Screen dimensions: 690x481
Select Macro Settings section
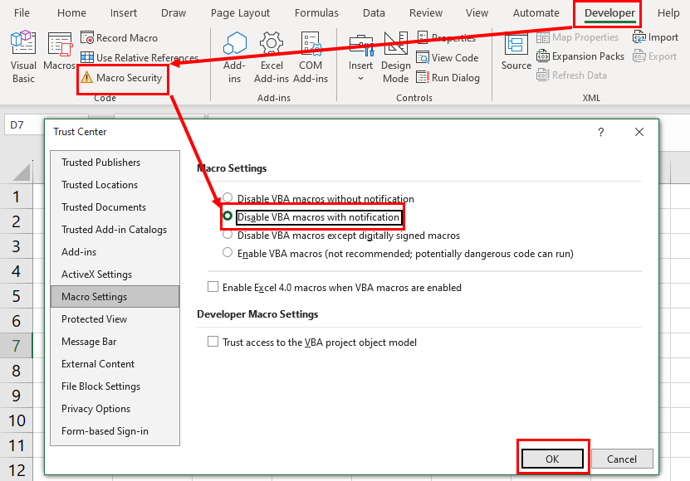pyautogui.click(x=115, y=296)
